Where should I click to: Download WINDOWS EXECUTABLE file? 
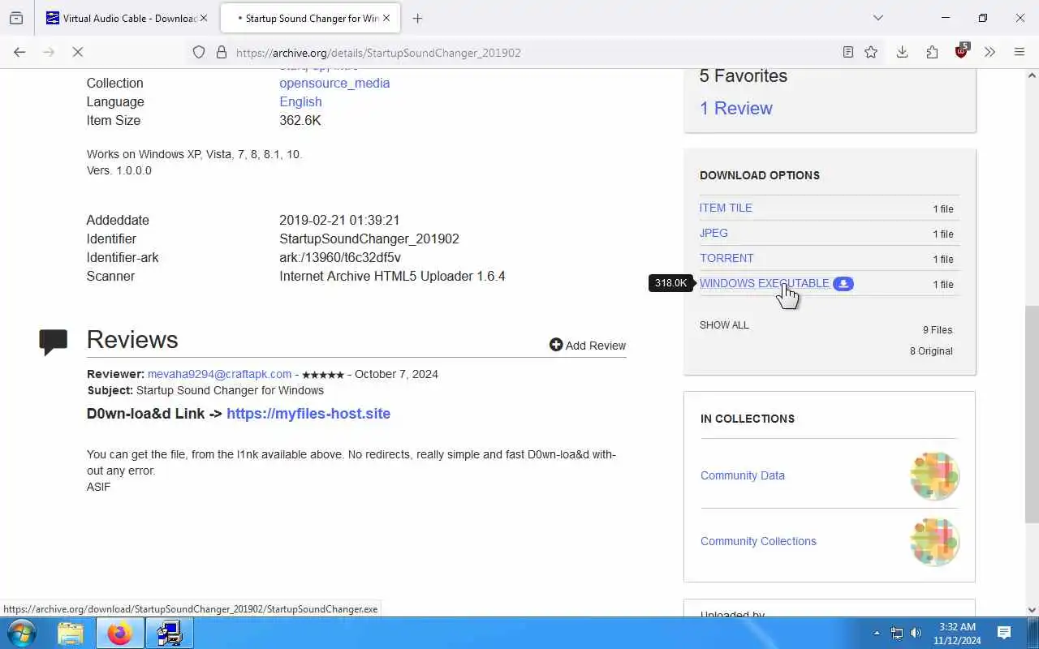click(x=765, y=283)
